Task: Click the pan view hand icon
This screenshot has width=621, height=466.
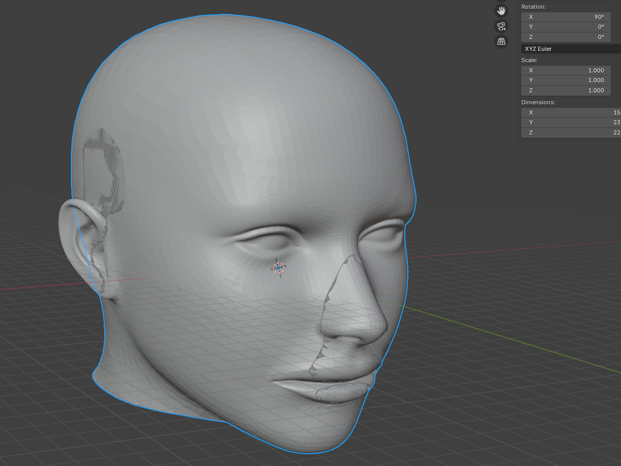Action: pos(501,10)
